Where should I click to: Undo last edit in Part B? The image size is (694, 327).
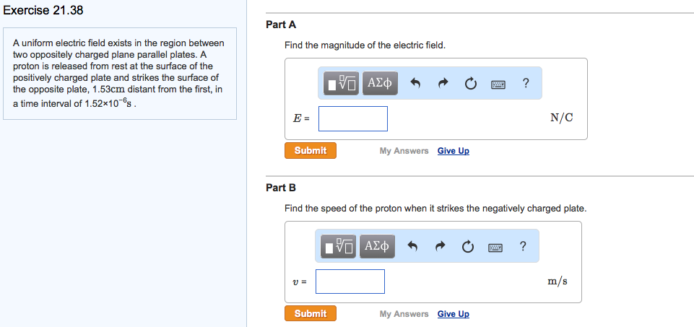(x=412, y=247)
